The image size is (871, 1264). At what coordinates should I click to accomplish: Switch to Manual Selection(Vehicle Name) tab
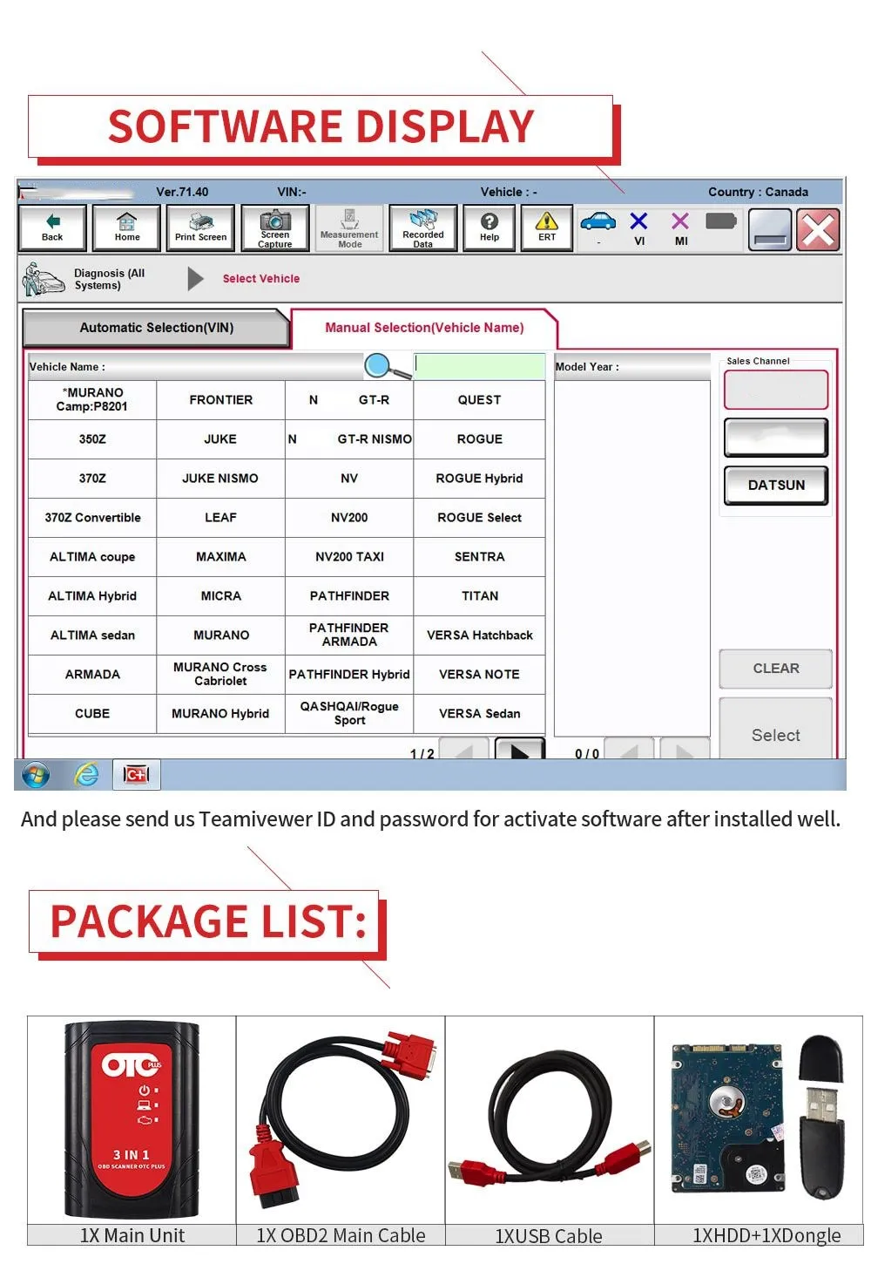tap(425, 328)
